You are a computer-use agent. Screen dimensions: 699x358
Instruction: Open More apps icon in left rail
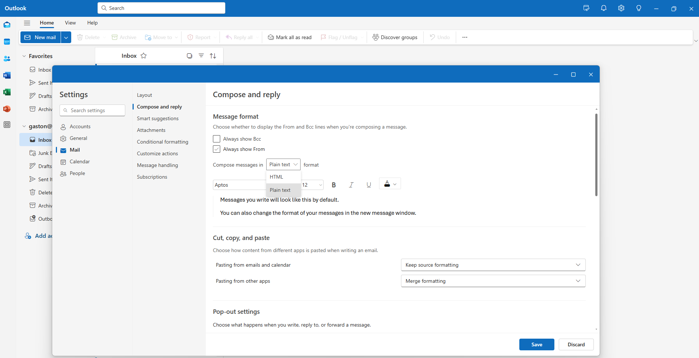(7, 125)
